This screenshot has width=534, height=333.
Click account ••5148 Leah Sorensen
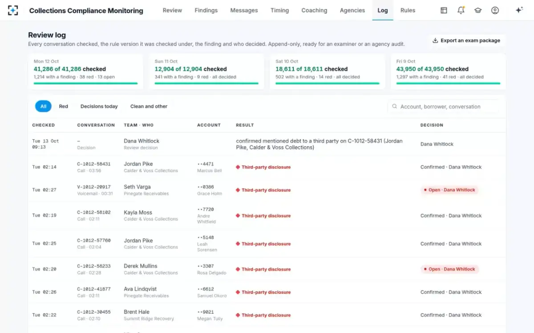[207, 244]
